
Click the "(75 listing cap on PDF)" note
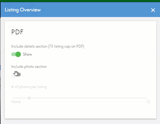pos(66,46)
